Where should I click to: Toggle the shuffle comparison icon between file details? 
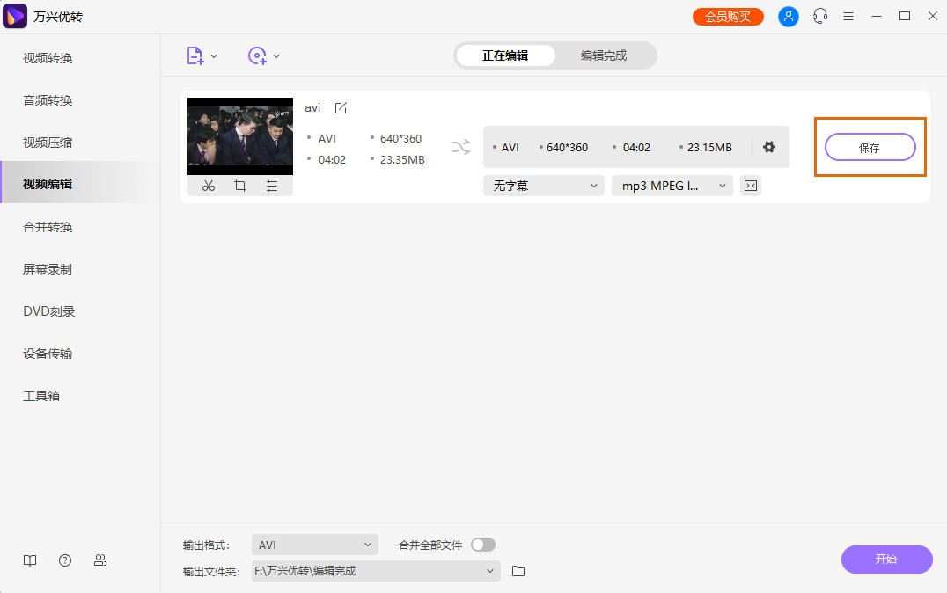point(461,148)
